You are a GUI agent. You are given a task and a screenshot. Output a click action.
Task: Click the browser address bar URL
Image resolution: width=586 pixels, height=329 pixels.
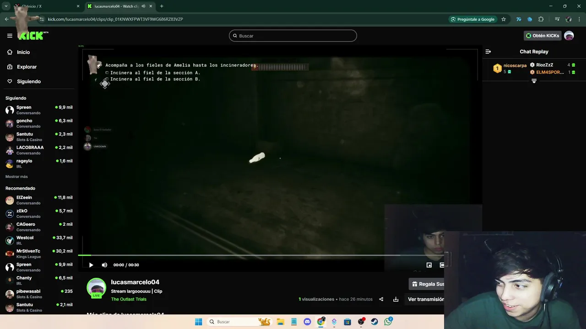click(115, 19)
